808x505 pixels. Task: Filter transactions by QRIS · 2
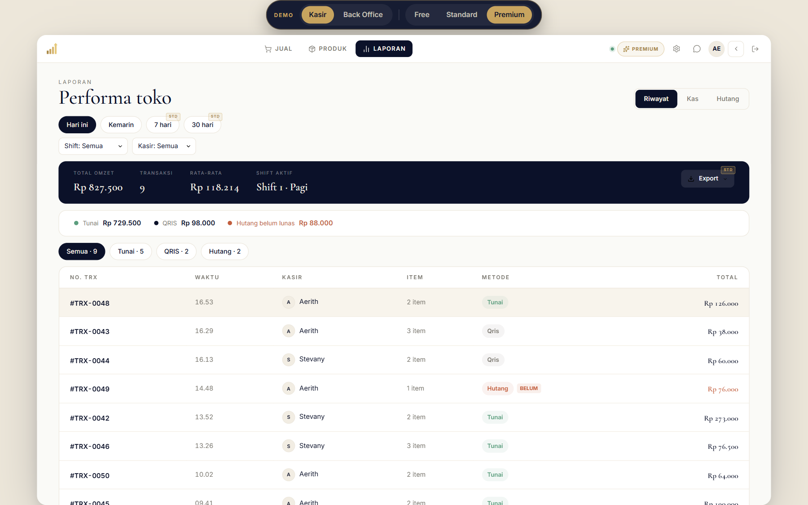coord(176,251)
